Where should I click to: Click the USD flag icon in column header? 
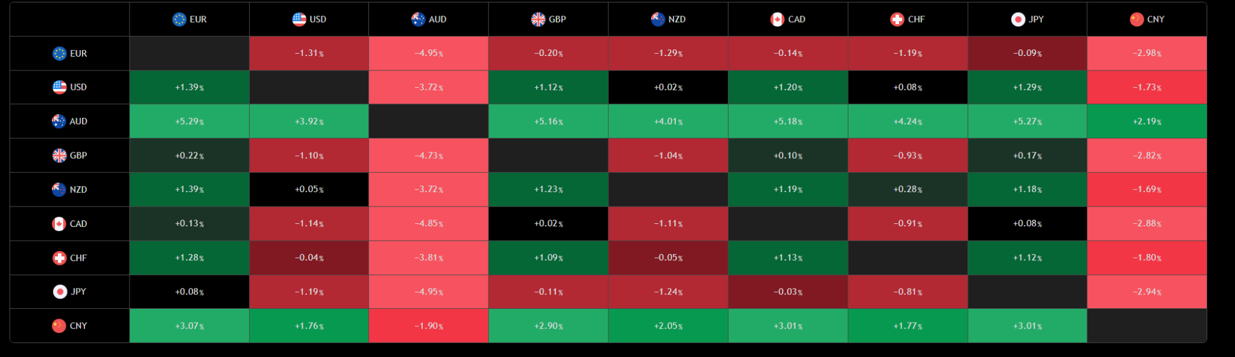pos(299,19)
